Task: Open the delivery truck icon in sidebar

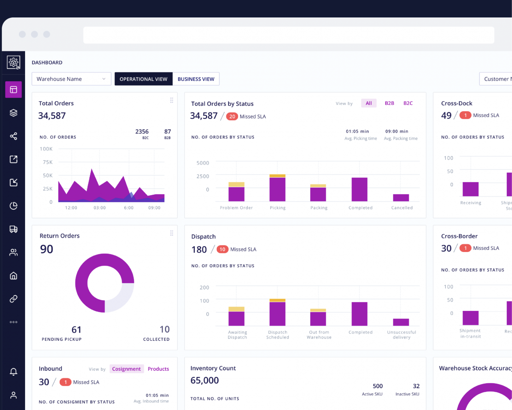Action: (14, 229)
